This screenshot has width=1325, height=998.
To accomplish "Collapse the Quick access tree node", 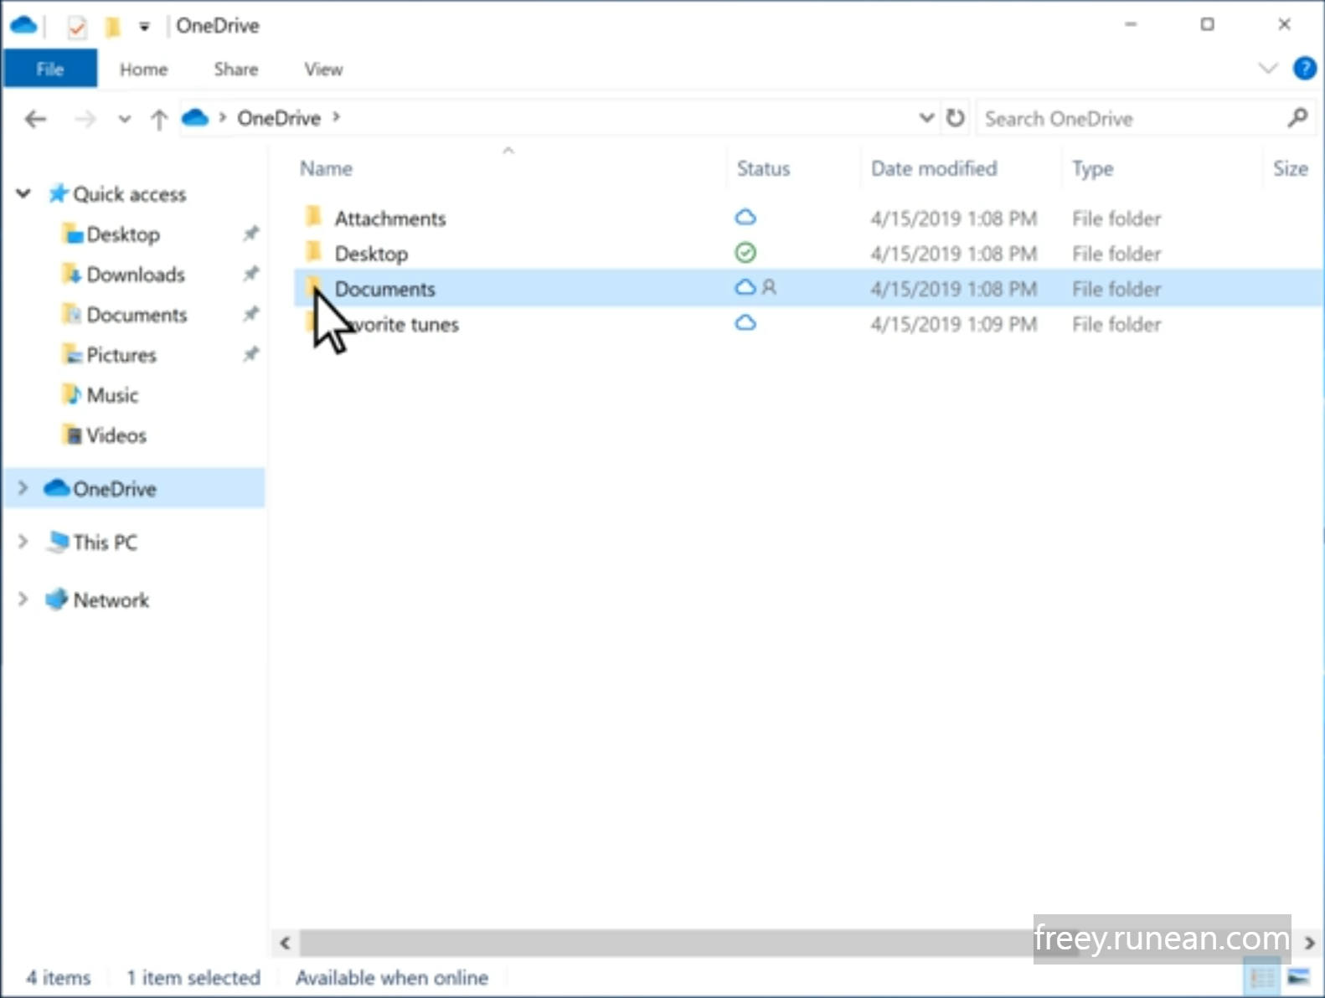I will 23,193.
